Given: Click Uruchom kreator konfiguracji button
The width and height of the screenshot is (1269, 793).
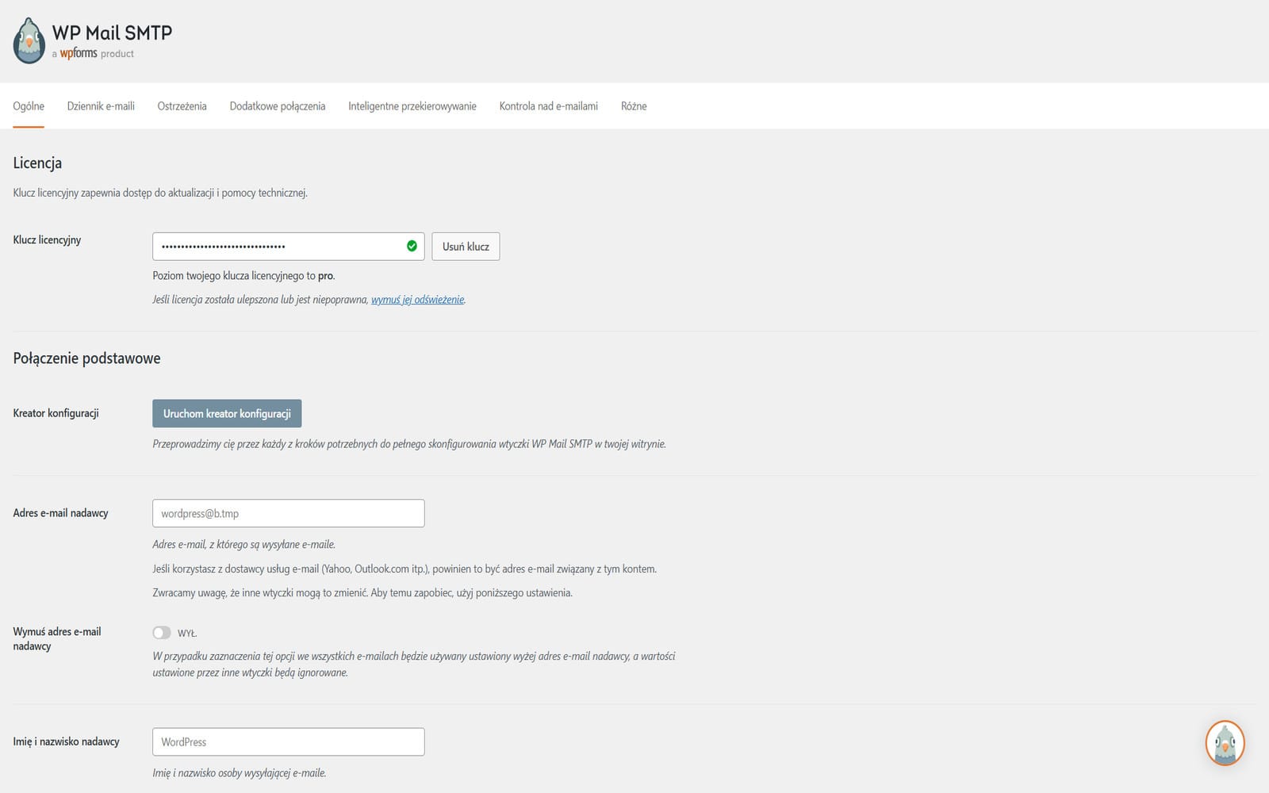Looking at the screenshot, I should tap(227, 413).
